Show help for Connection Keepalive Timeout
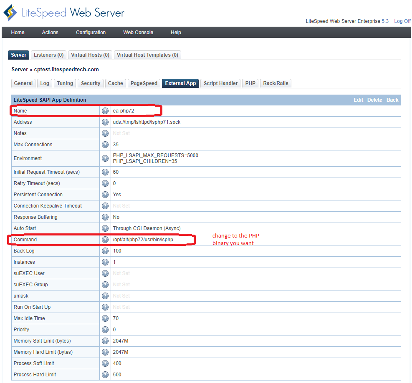Viewport: 412px width, 383px height. (105, 206)
